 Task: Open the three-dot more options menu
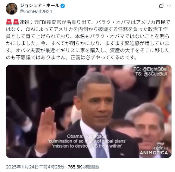(x=169, y=6)
